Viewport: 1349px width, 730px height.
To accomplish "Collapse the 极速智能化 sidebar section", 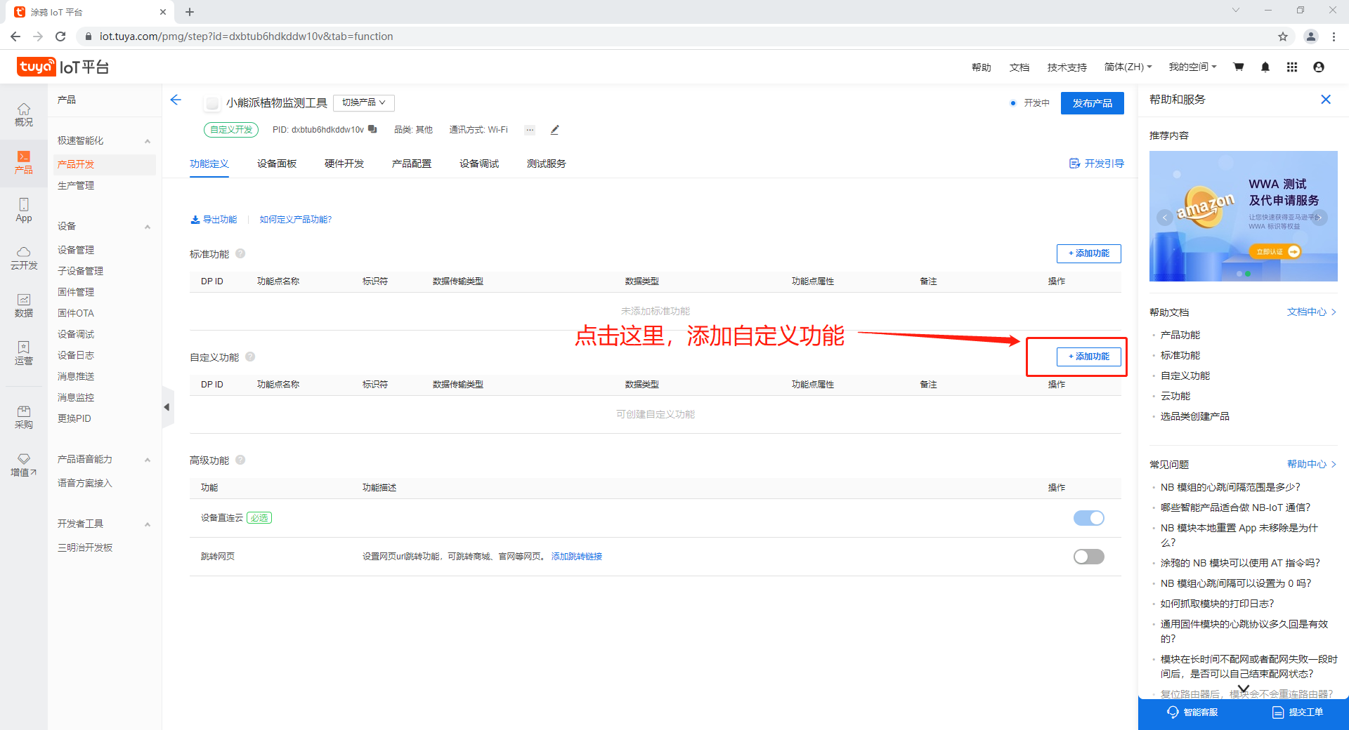I will pyautogui.click(x=148, y=141).
